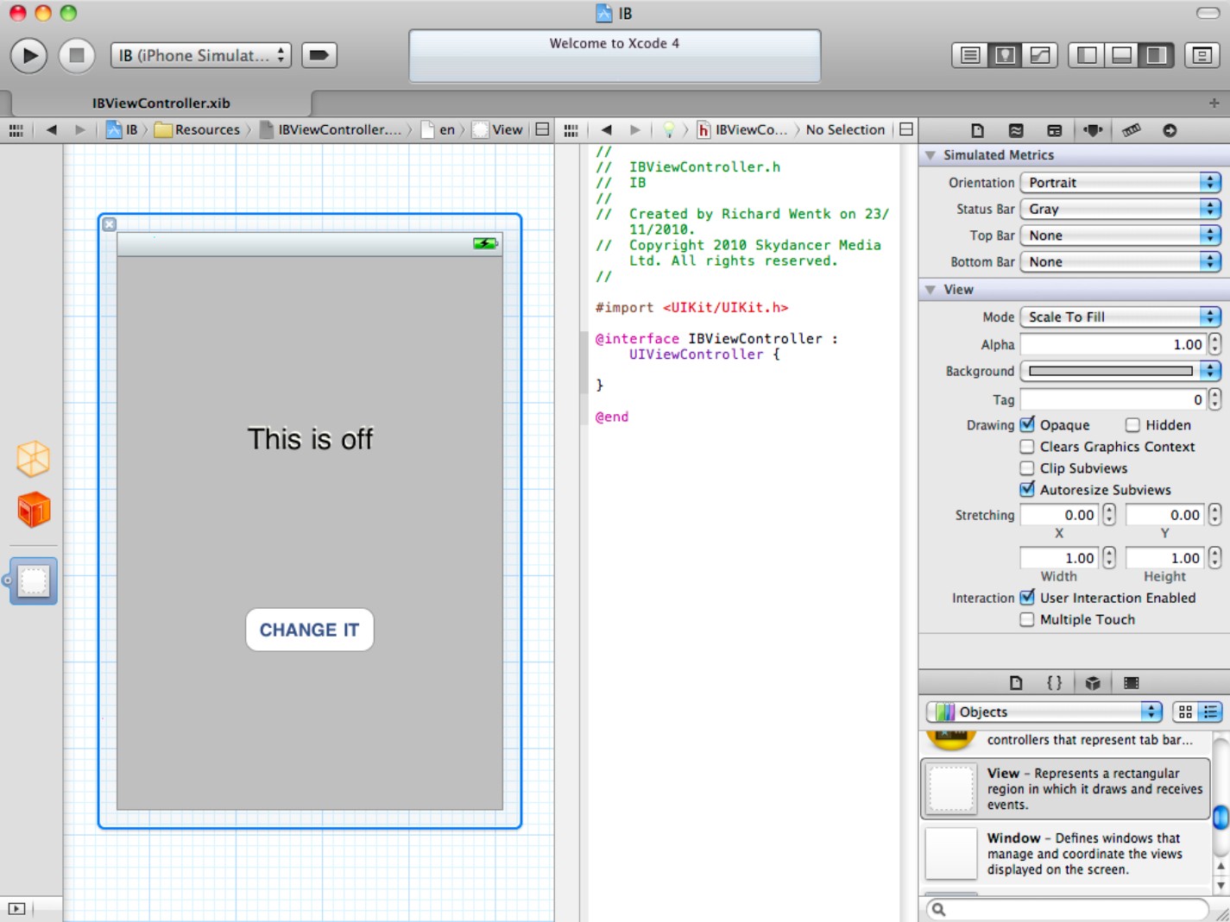Image resolution: width=1230 pixels, height=922 pixels.
Task: Open the Size inspector tab
Action: [1132, 130]
